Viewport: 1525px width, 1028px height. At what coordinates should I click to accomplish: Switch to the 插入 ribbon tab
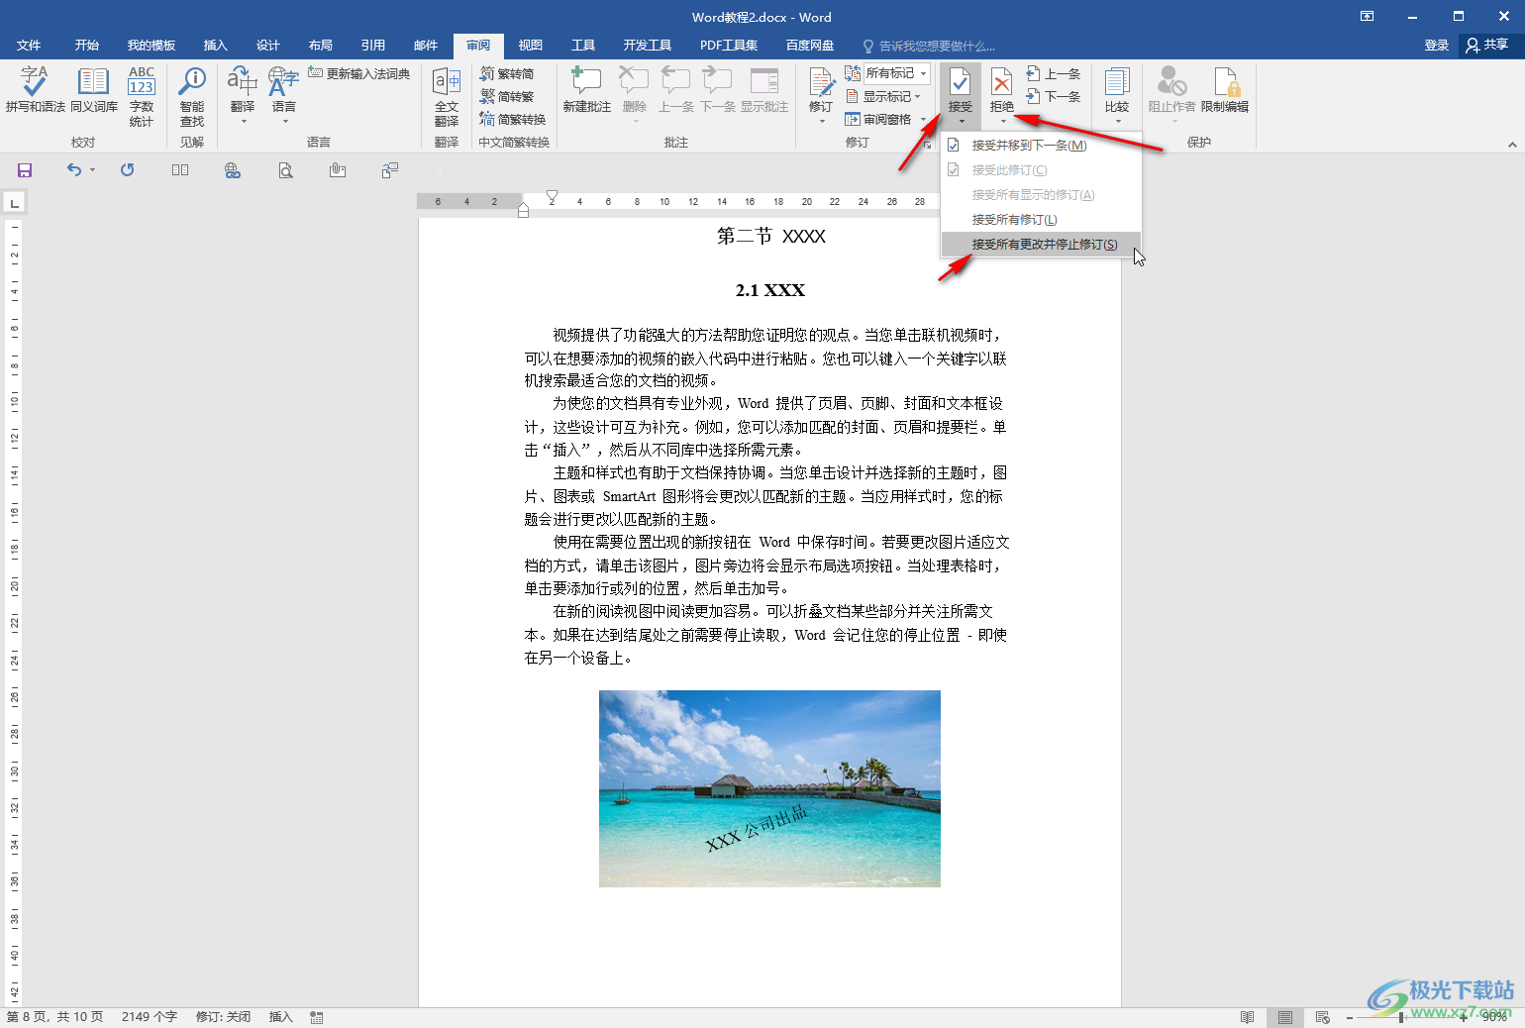click(215, 46)
